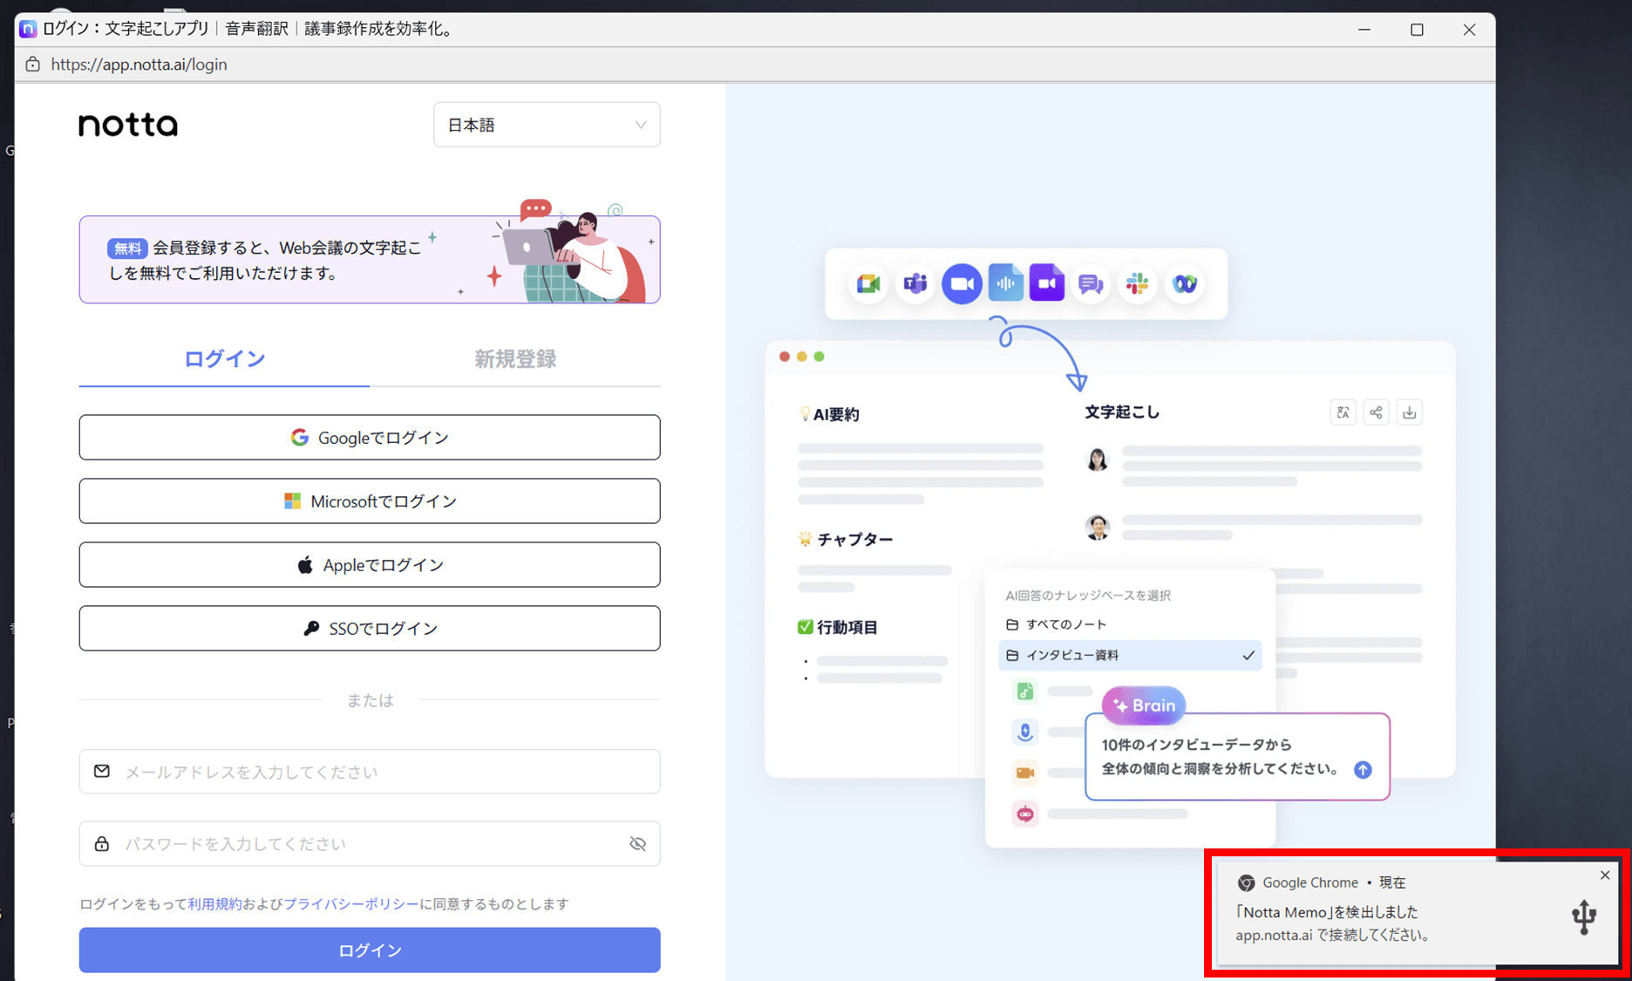Click the share icon beside 文字起こし

click(x=1376, y=412)
